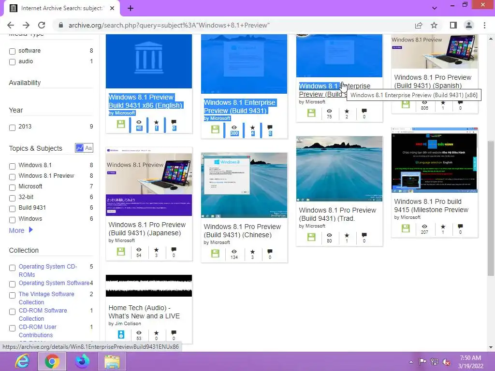Check the 32-bit topic filter
The width and height of the screenshot is (495, 371).
[x=12, y=198]
